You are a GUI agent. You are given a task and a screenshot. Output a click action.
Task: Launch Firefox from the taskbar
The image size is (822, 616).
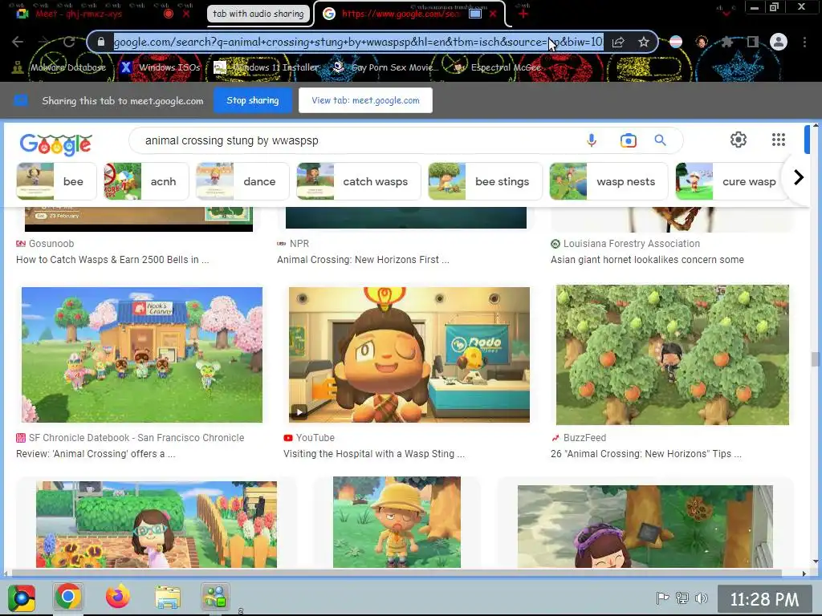(118, 597)
